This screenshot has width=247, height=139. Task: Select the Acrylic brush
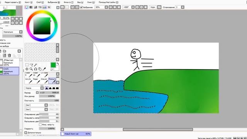pyautogui.click(x=29, y=81)
